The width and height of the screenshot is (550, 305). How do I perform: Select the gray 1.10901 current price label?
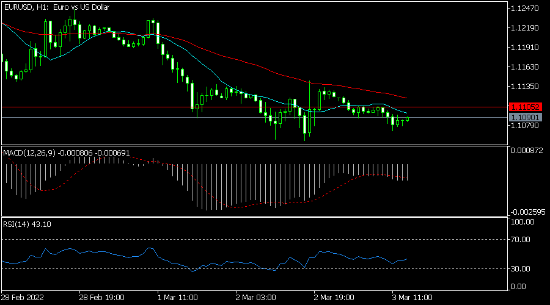[x=525, y=117]
